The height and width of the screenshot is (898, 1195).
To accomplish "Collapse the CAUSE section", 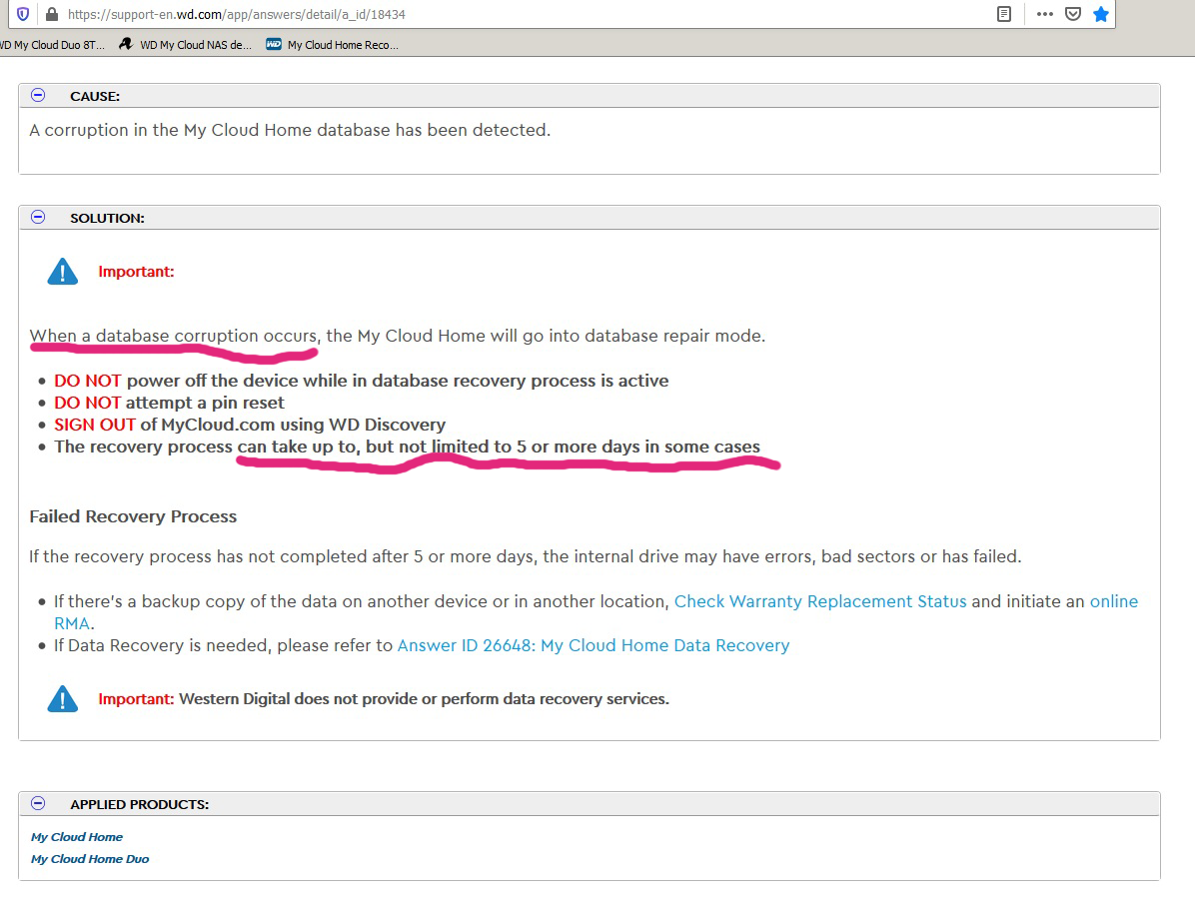I will pos(38,95).
